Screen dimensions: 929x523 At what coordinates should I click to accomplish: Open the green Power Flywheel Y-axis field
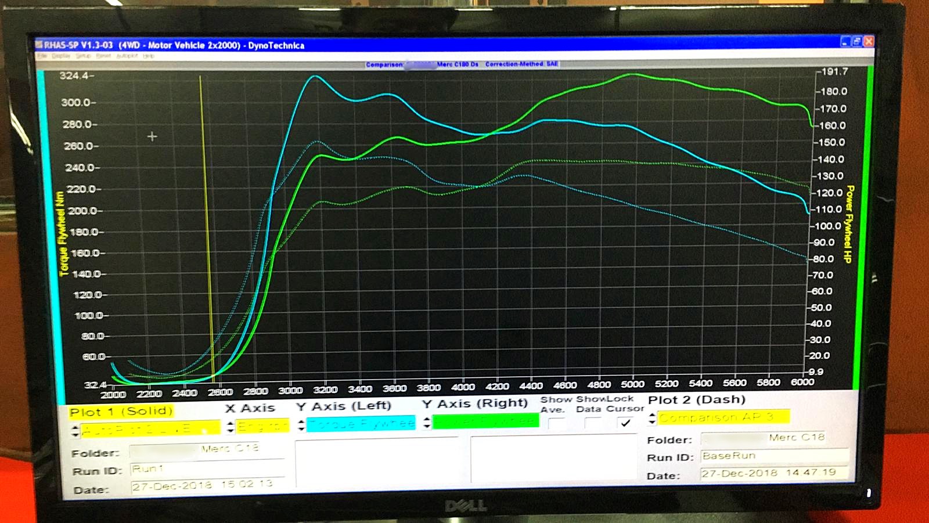click(485, 421)
